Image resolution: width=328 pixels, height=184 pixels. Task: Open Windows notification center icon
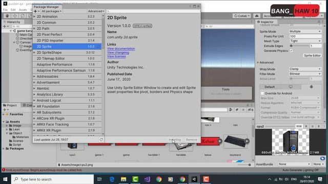(x=320, y=179)
